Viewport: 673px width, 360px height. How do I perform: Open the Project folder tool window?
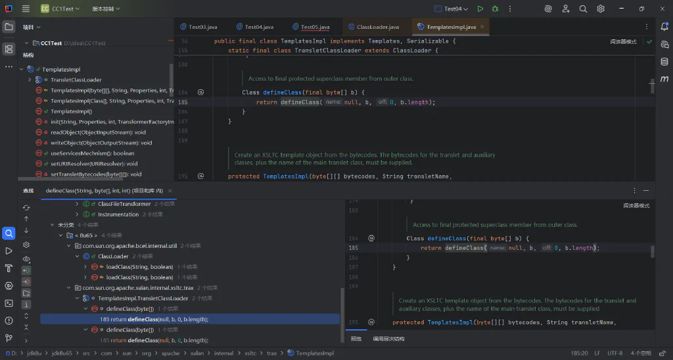9,27
